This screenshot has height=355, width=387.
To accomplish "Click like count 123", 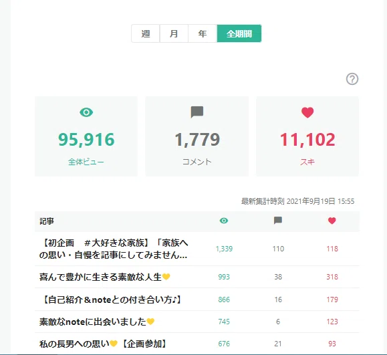I will click(x=332, y=322).
